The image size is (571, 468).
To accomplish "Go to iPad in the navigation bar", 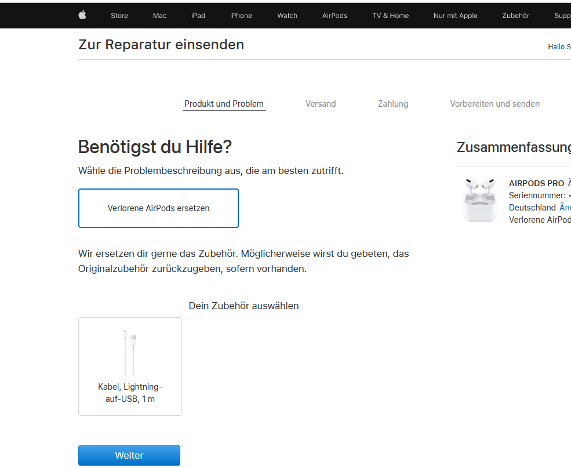I will click(x=198, y=16).
